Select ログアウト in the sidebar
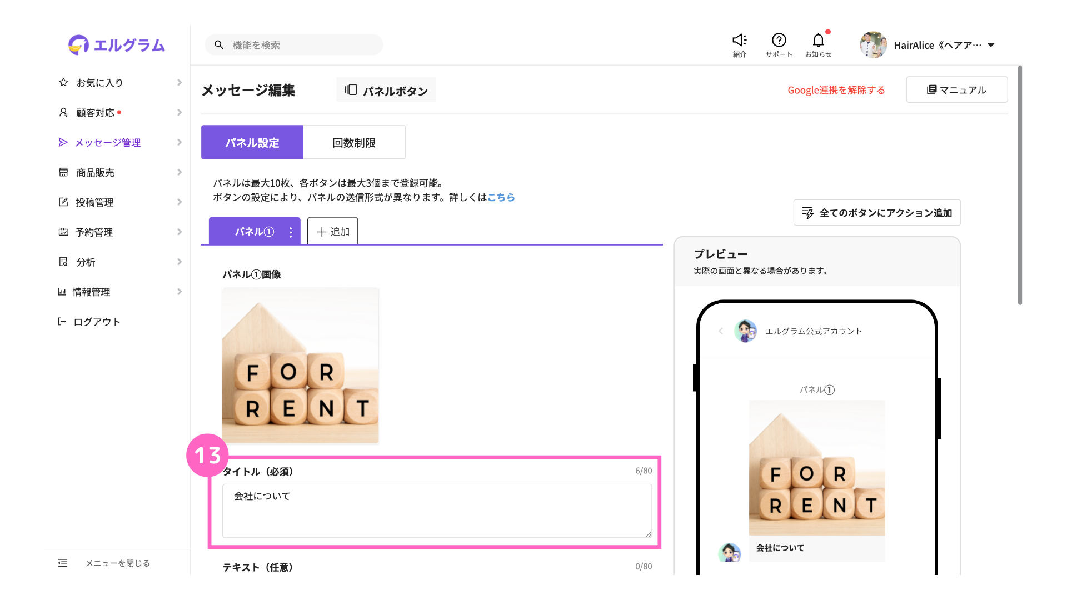 (x=97, y=322)
